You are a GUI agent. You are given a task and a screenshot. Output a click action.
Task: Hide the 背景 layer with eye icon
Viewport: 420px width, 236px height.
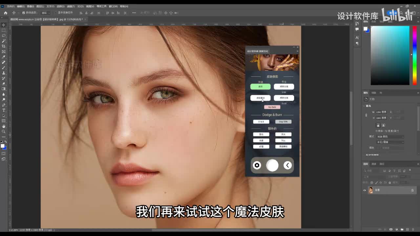point(365,190)
